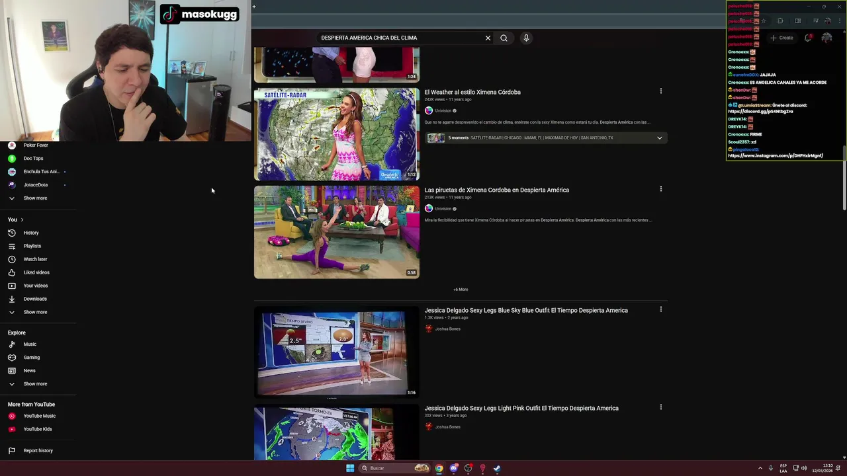Open the Light Pink Outfit video thumbnail
Image resolution: width=847 pixels, height=476 pixels.
tap(337, 432)
